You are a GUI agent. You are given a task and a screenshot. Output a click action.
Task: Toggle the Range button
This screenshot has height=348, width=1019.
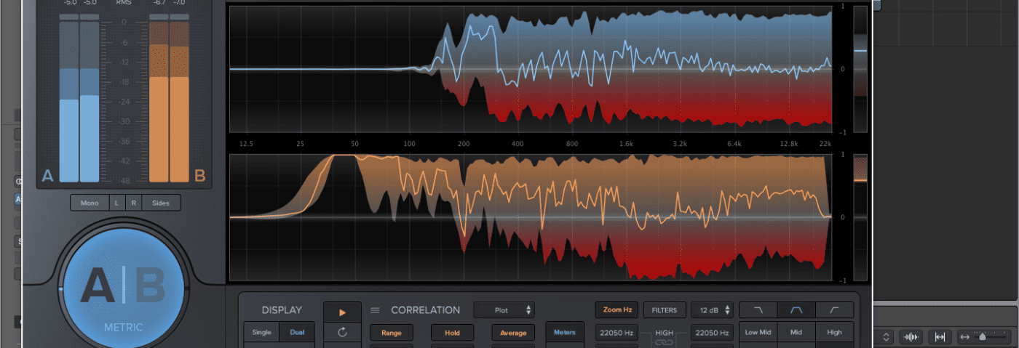[392, 333]
